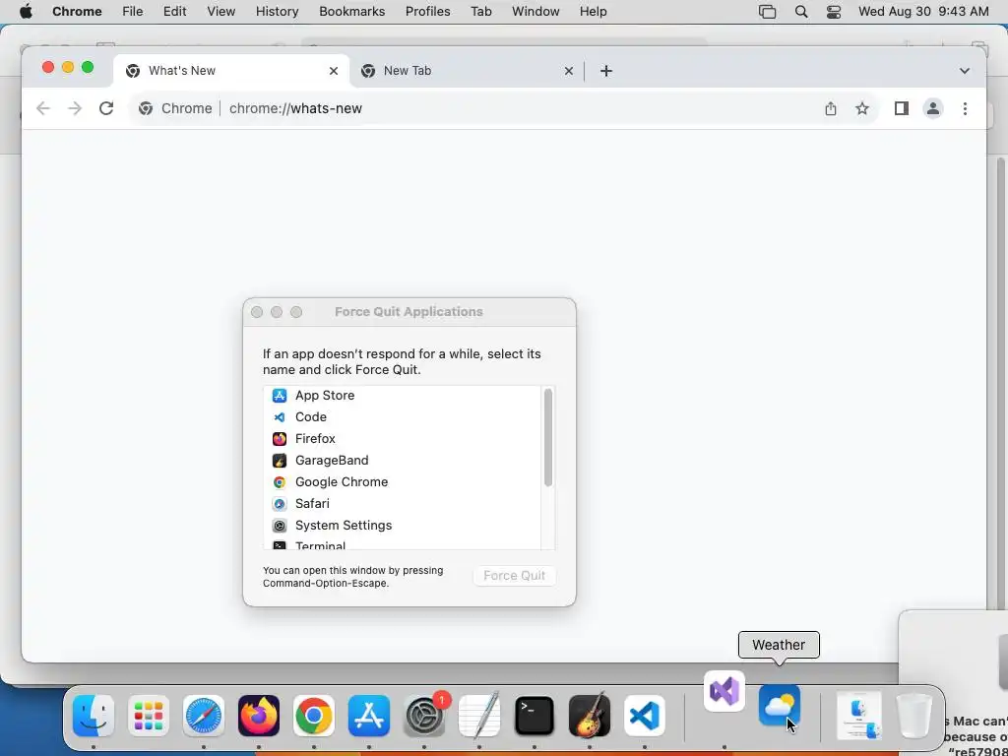Open Launchpad in the Dock
Screen dimensions: 1008x756
(x=149, y=716)
